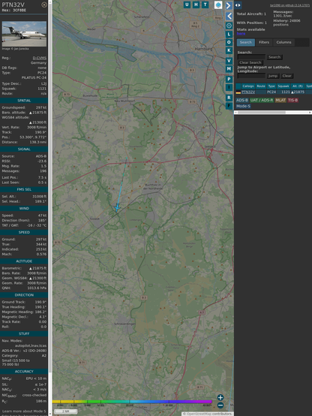
Task: Toggle the V map button
Action: 229,61
